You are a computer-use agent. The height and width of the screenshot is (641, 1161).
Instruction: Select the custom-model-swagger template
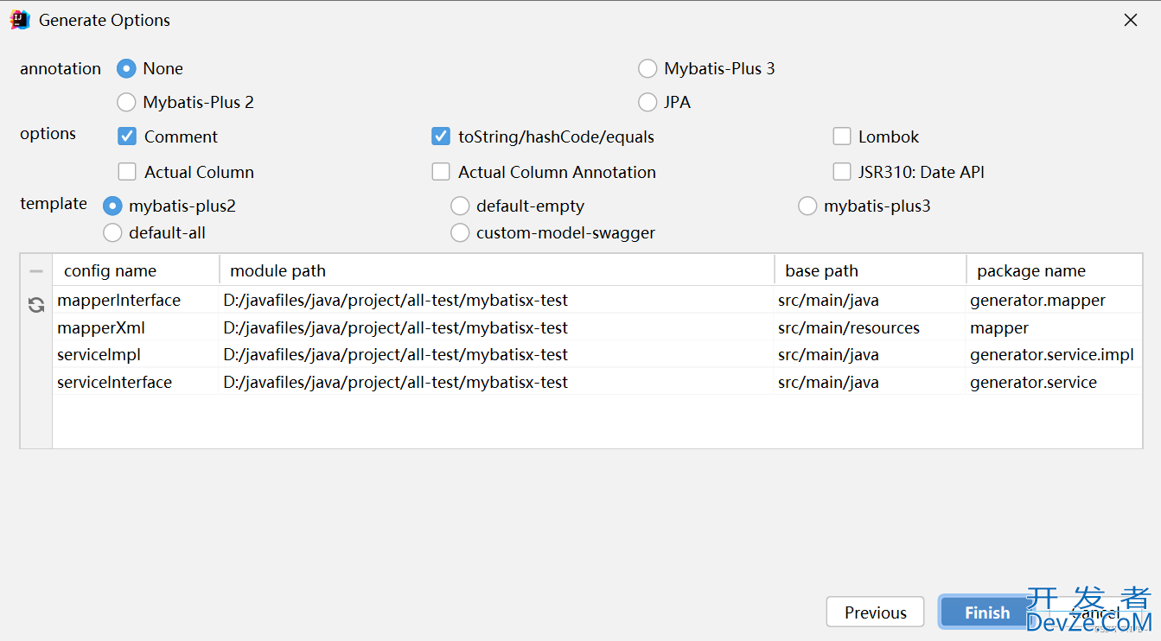[x=460, y=232]
